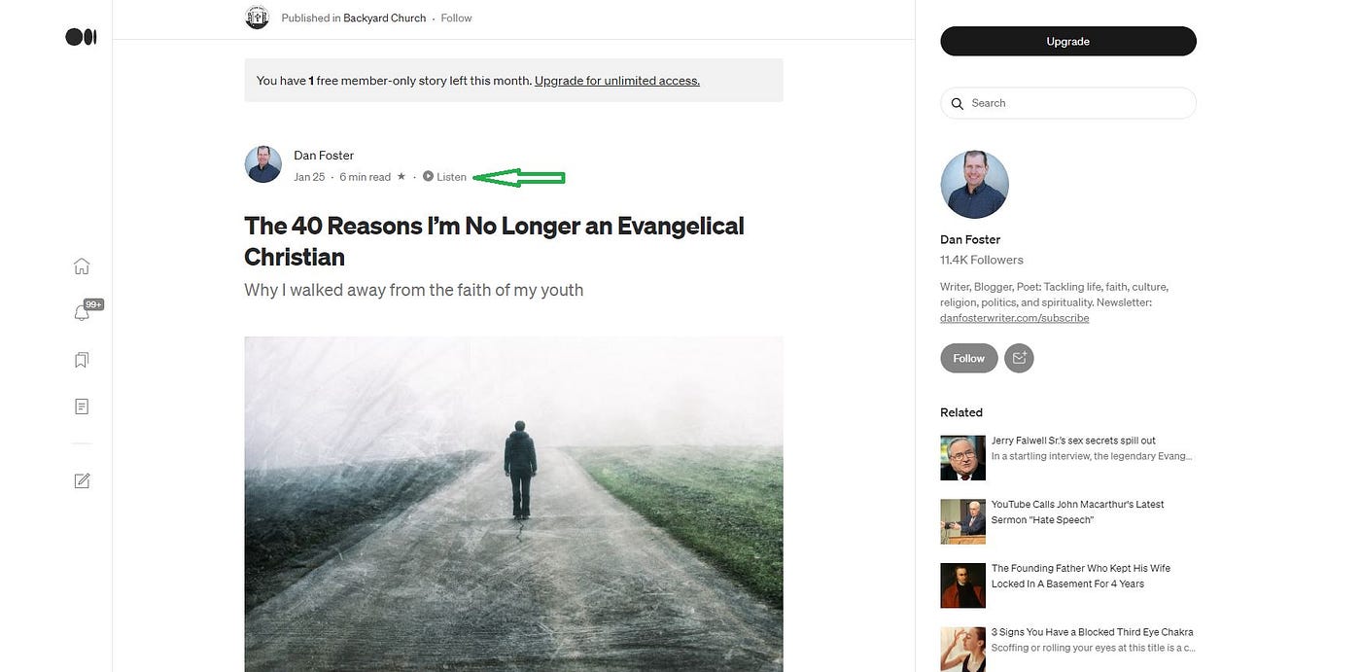Subscribe via envelope icon next to Follow

pyautogui.click(x=1019, y=358)
